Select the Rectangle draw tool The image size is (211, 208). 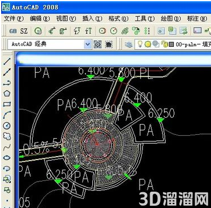tap(7, 104)
